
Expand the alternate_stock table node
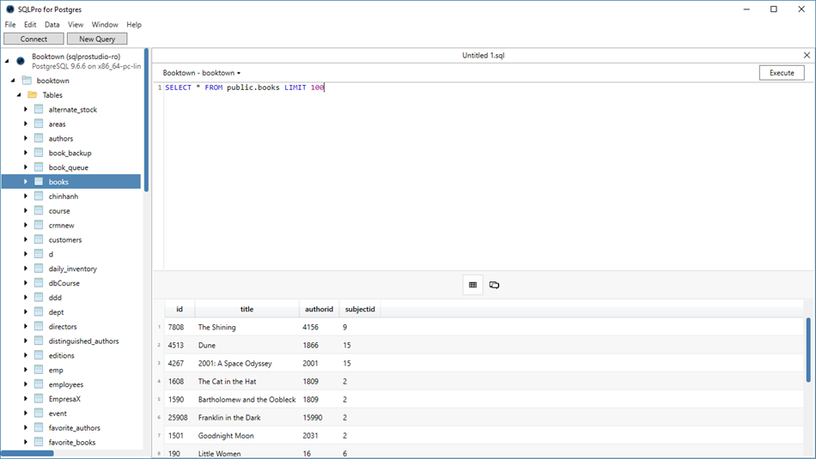coord(26,110)
